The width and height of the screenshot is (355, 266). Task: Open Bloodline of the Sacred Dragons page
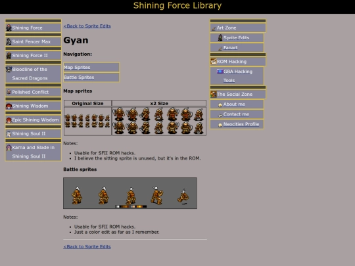point(30,74)
